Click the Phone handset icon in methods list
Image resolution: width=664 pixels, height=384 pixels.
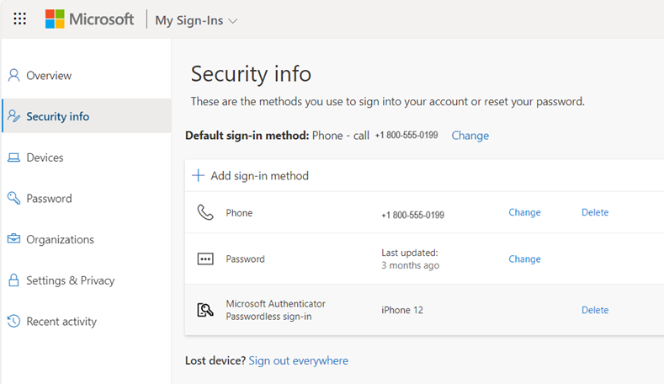coord(205,213)
